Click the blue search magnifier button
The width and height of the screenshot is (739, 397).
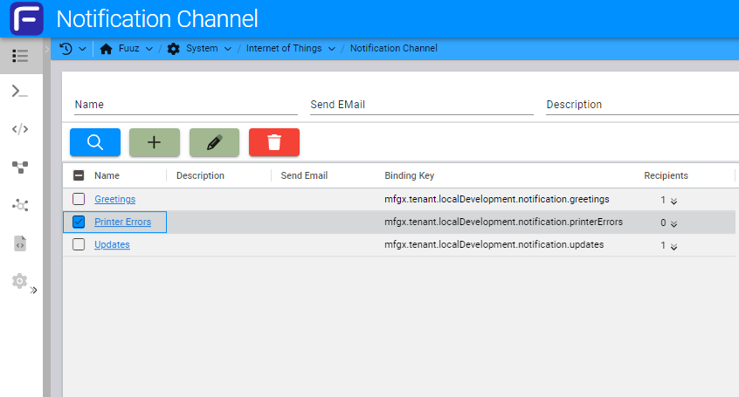click(95, 142)
